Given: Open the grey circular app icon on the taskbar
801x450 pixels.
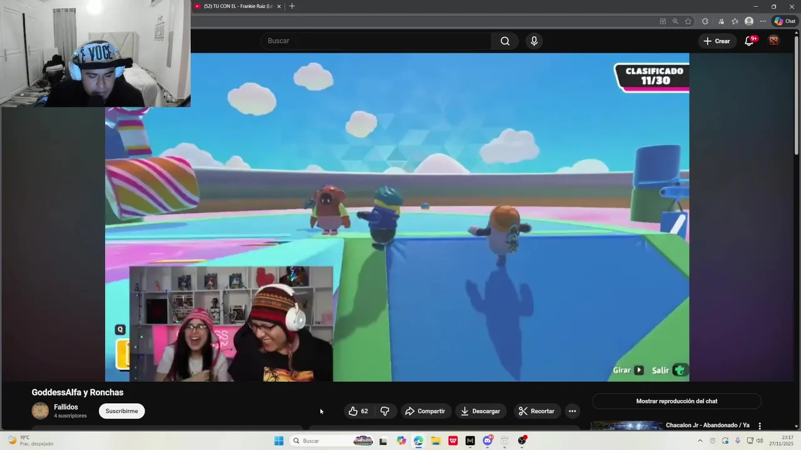Looking at the screenshot, I should (x=504, y=441).
